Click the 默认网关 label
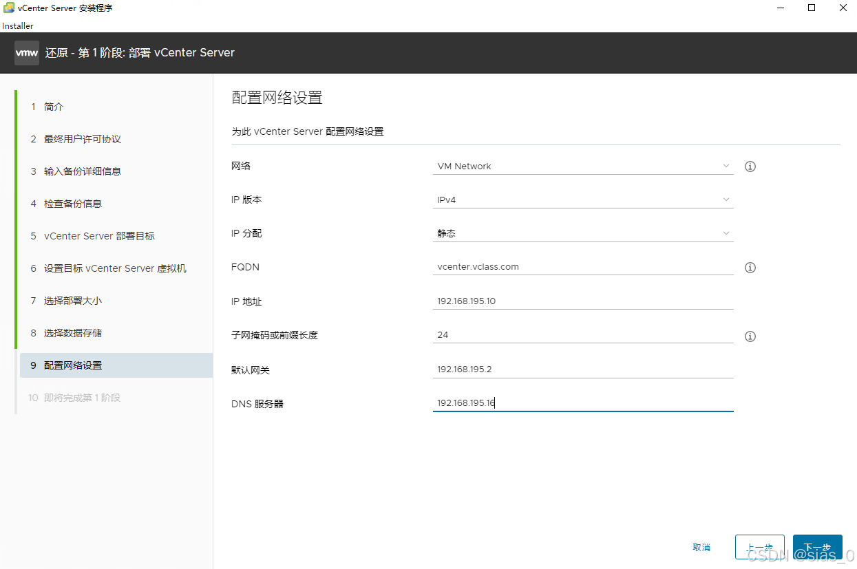 click(x=251, y=370)
